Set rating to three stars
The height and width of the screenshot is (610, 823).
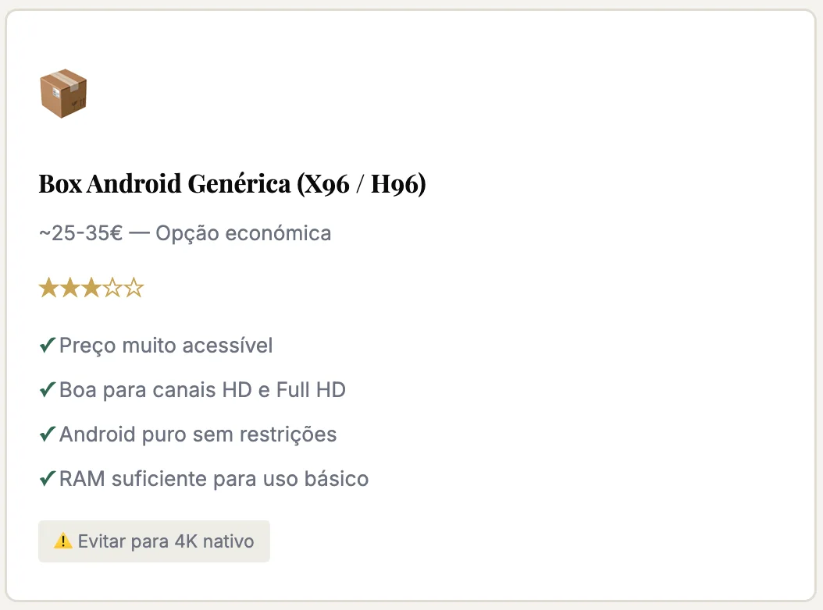[91, 289]
